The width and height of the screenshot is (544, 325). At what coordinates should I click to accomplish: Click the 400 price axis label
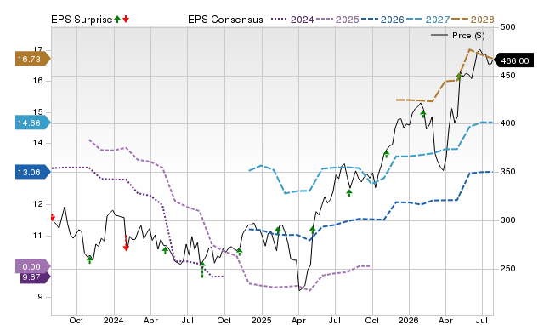click(x=508, y=123)
